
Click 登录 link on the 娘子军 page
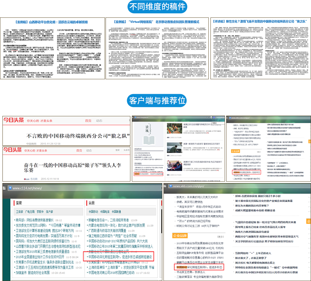click(x=118, y=150)
